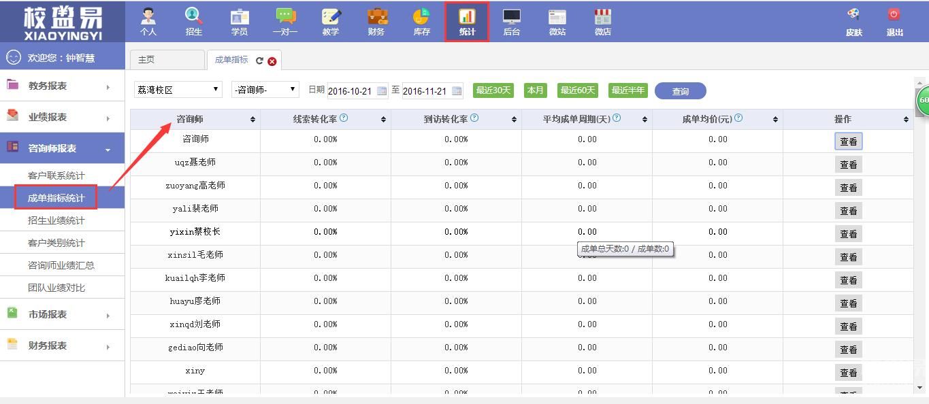Viewport: 929px width, 404px height.
Task: Open the 库存 module icon
Action: pyautogui.click(x=421, y=22)
